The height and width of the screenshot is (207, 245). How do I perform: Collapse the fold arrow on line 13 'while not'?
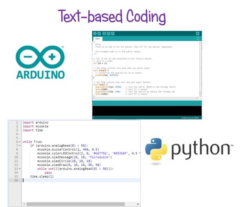tap(20, 169)
